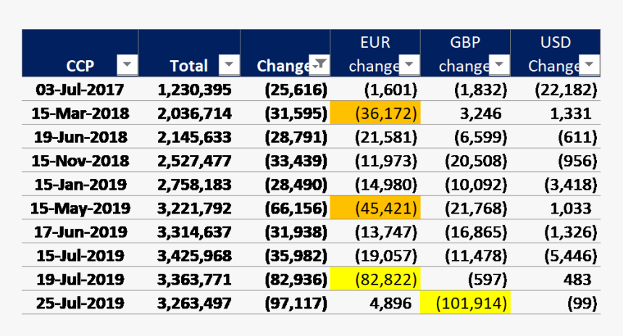Select the EUR cell 4,896
This screenshot has width=623, height=336.
pyautogui.click(x=392, y=303)
